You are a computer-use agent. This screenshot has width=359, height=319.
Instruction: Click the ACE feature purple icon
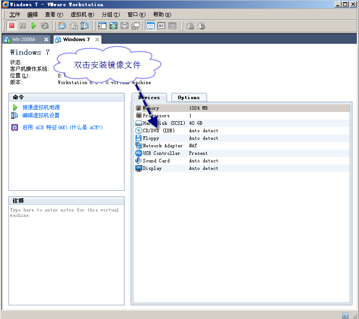15,127
